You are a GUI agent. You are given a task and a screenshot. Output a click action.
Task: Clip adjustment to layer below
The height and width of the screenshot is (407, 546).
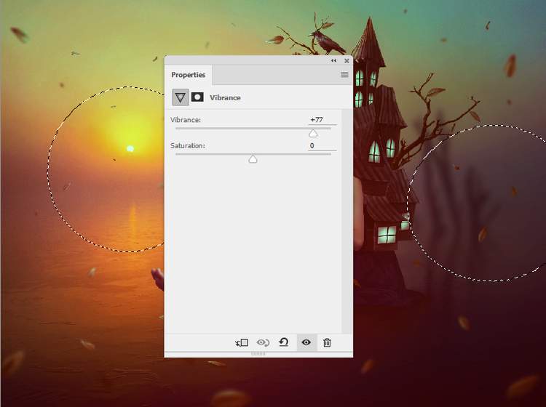241,343
